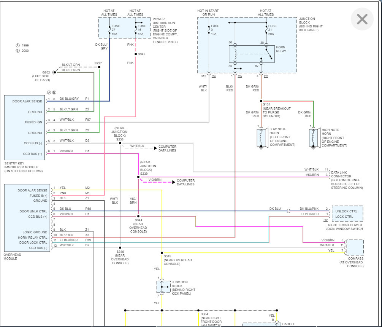Viewport: 382px width, 327px height.
Task: Click the G202 ground label
Action: coord(46,72)
